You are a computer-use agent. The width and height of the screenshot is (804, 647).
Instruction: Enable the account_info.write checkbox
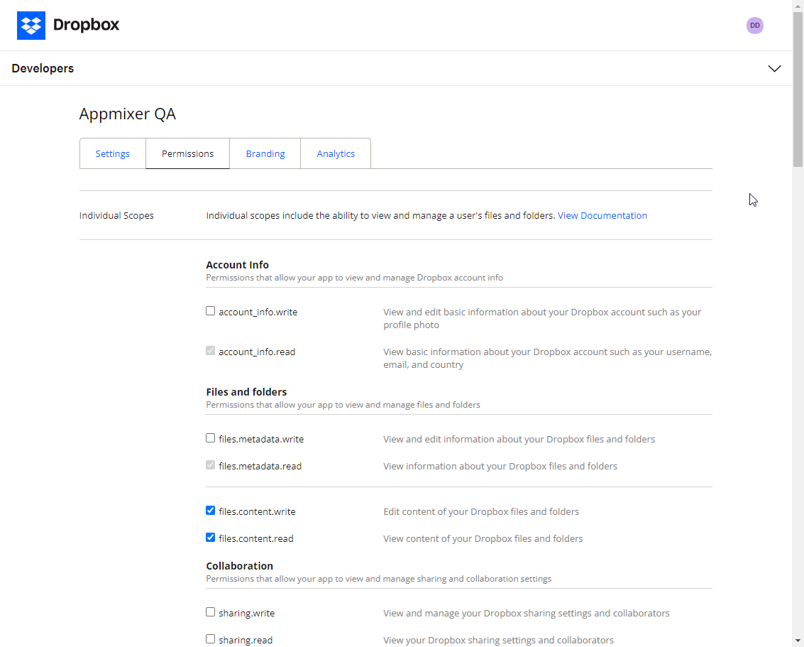(x=211, y=311)
